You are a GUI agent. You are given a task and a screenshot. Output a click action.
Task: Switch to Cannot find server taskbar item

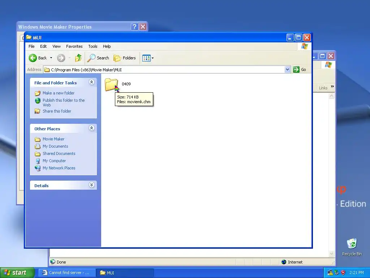point(67,273)
